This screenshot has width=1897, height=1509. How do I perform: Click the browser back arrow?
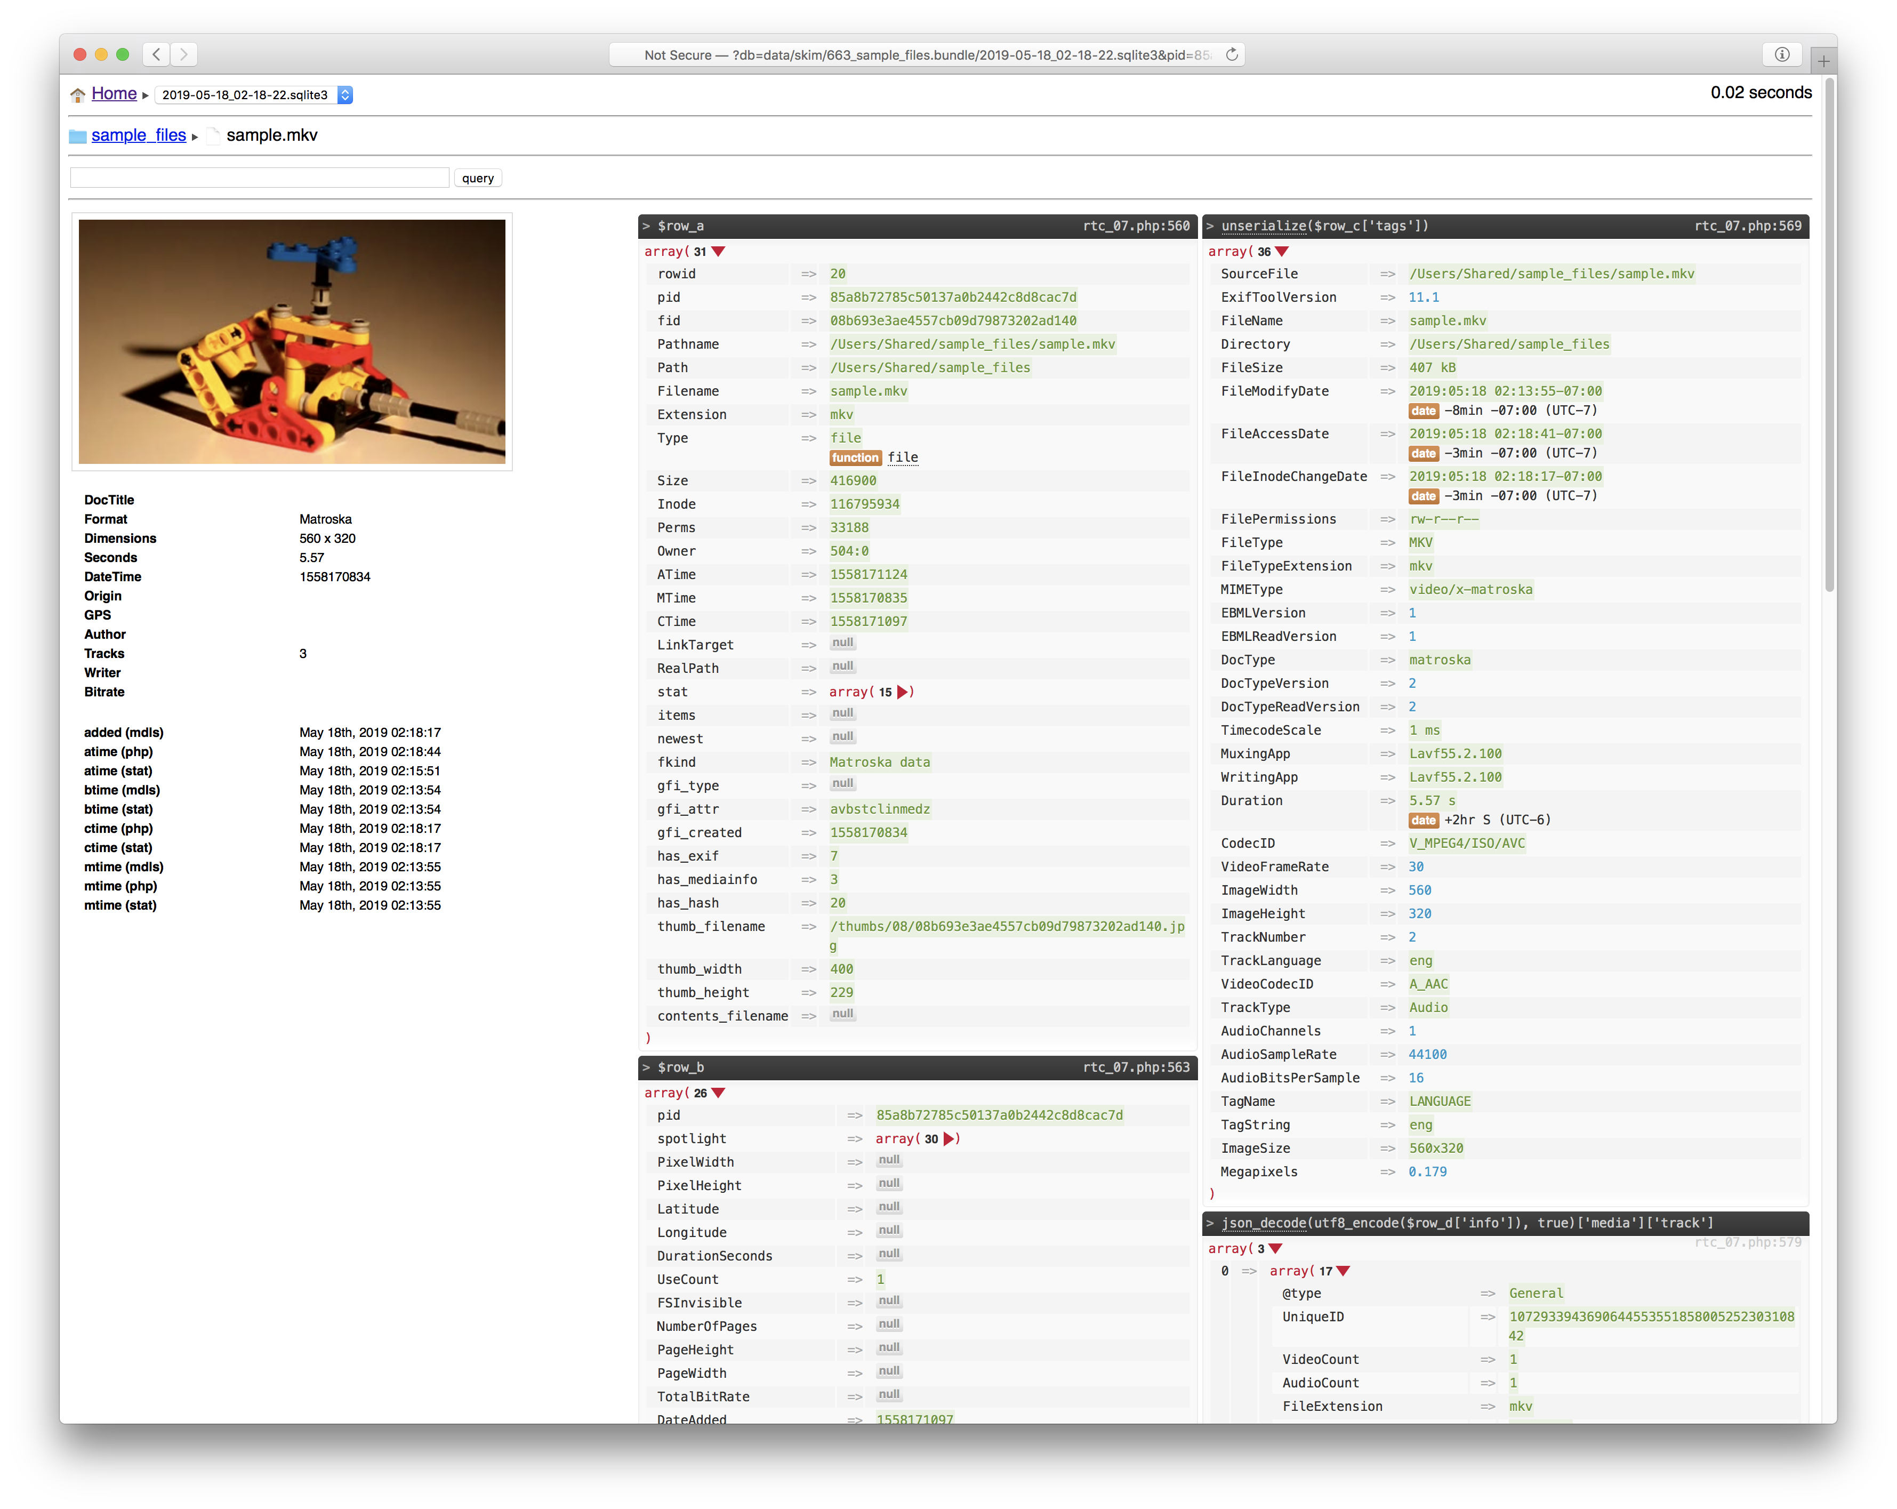(x=156, y=54)
